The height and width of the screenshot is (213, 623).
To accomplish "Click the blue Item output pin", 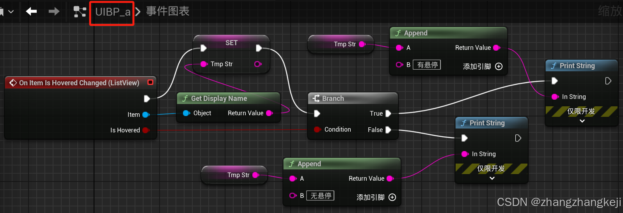I will [x=146, y=114].
